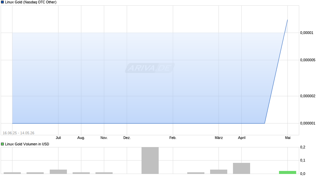This screenshot has height=177, width=316.
Task: Click the blue Linux Gold legend square
Action: click(2, 2)
